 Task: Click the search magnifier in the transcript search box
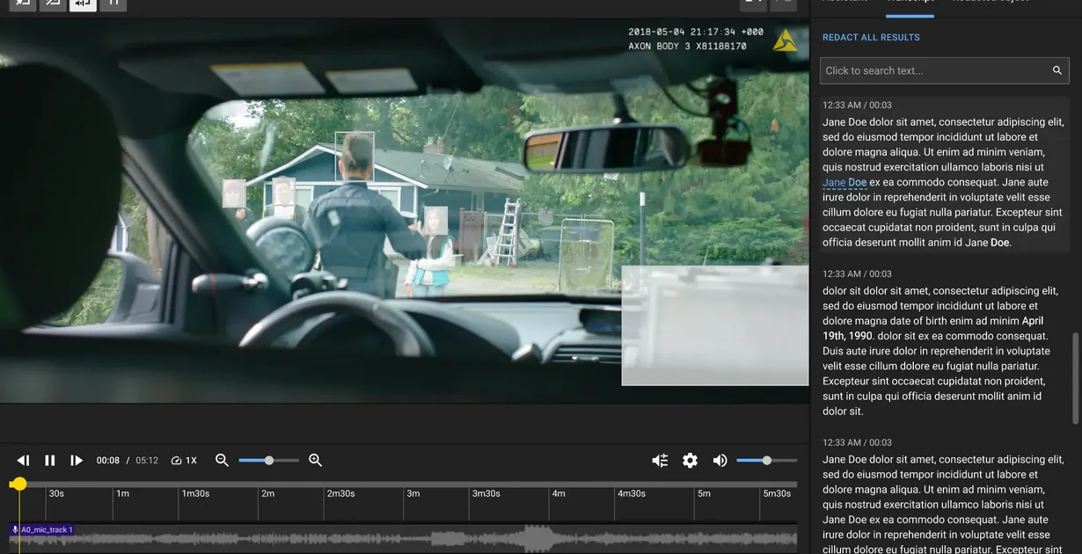pos(1056,69)
